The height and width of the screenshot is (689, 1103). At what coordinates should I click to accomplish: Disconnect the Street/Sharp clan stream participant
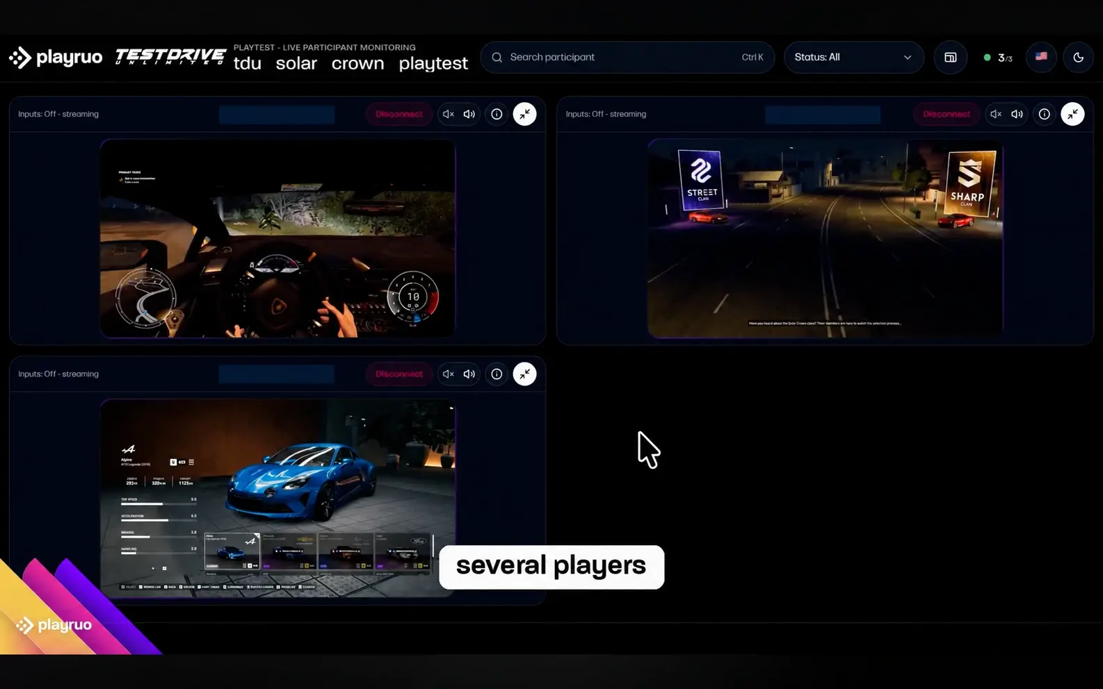click(947, 114)
